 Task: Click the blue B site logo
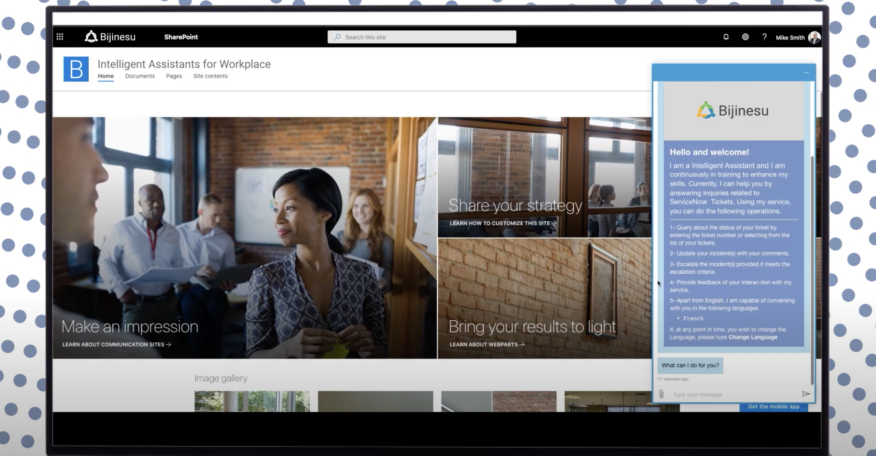click(x=76, y=69)
